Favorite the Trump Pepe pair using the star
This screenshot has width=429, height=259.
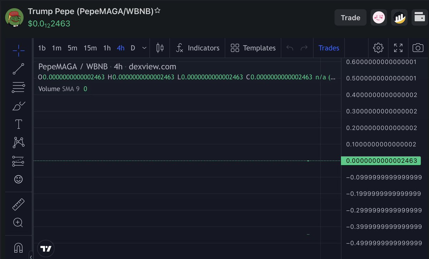point(157,11)
